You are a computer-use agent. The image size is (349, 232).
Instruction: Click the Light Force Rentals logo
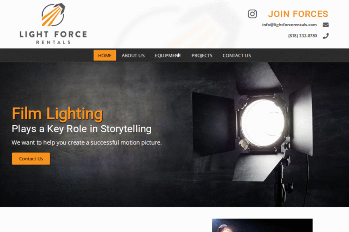tap(53, 23)
